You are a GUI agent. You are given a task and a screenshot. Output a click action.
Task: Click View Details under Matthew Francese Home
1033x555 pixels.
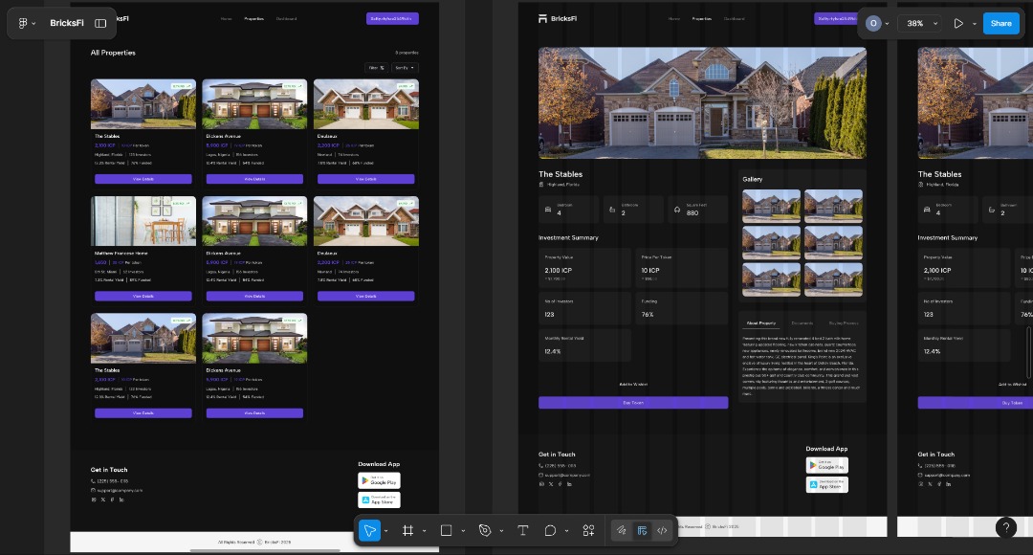pyautogui.click(x=143, y=296)
